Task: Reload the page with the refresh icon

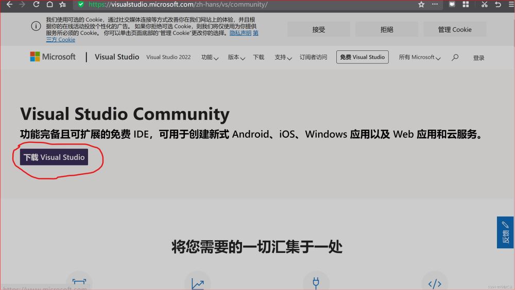Action: tap(36, 5)
